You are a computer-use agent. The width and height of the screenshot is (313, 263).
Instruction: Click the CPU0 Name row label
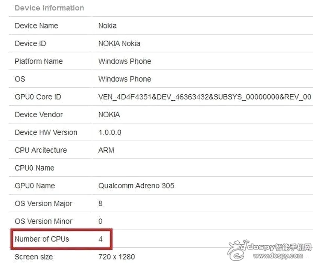click(35, 168)
